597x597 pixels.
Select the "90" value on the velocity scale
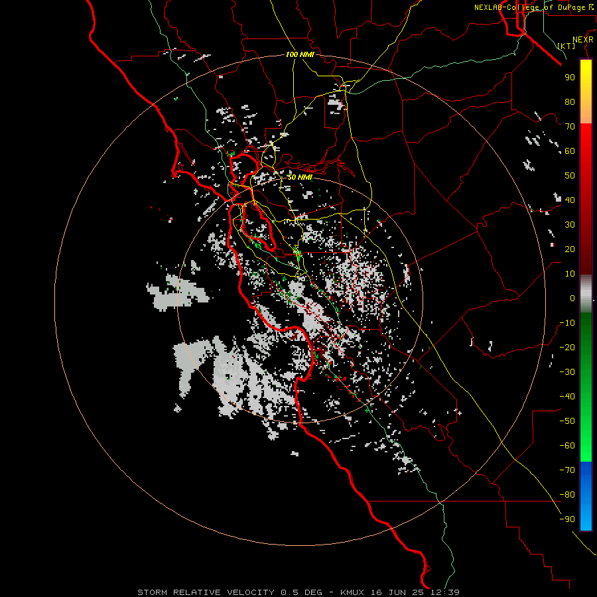pos(570,78)
